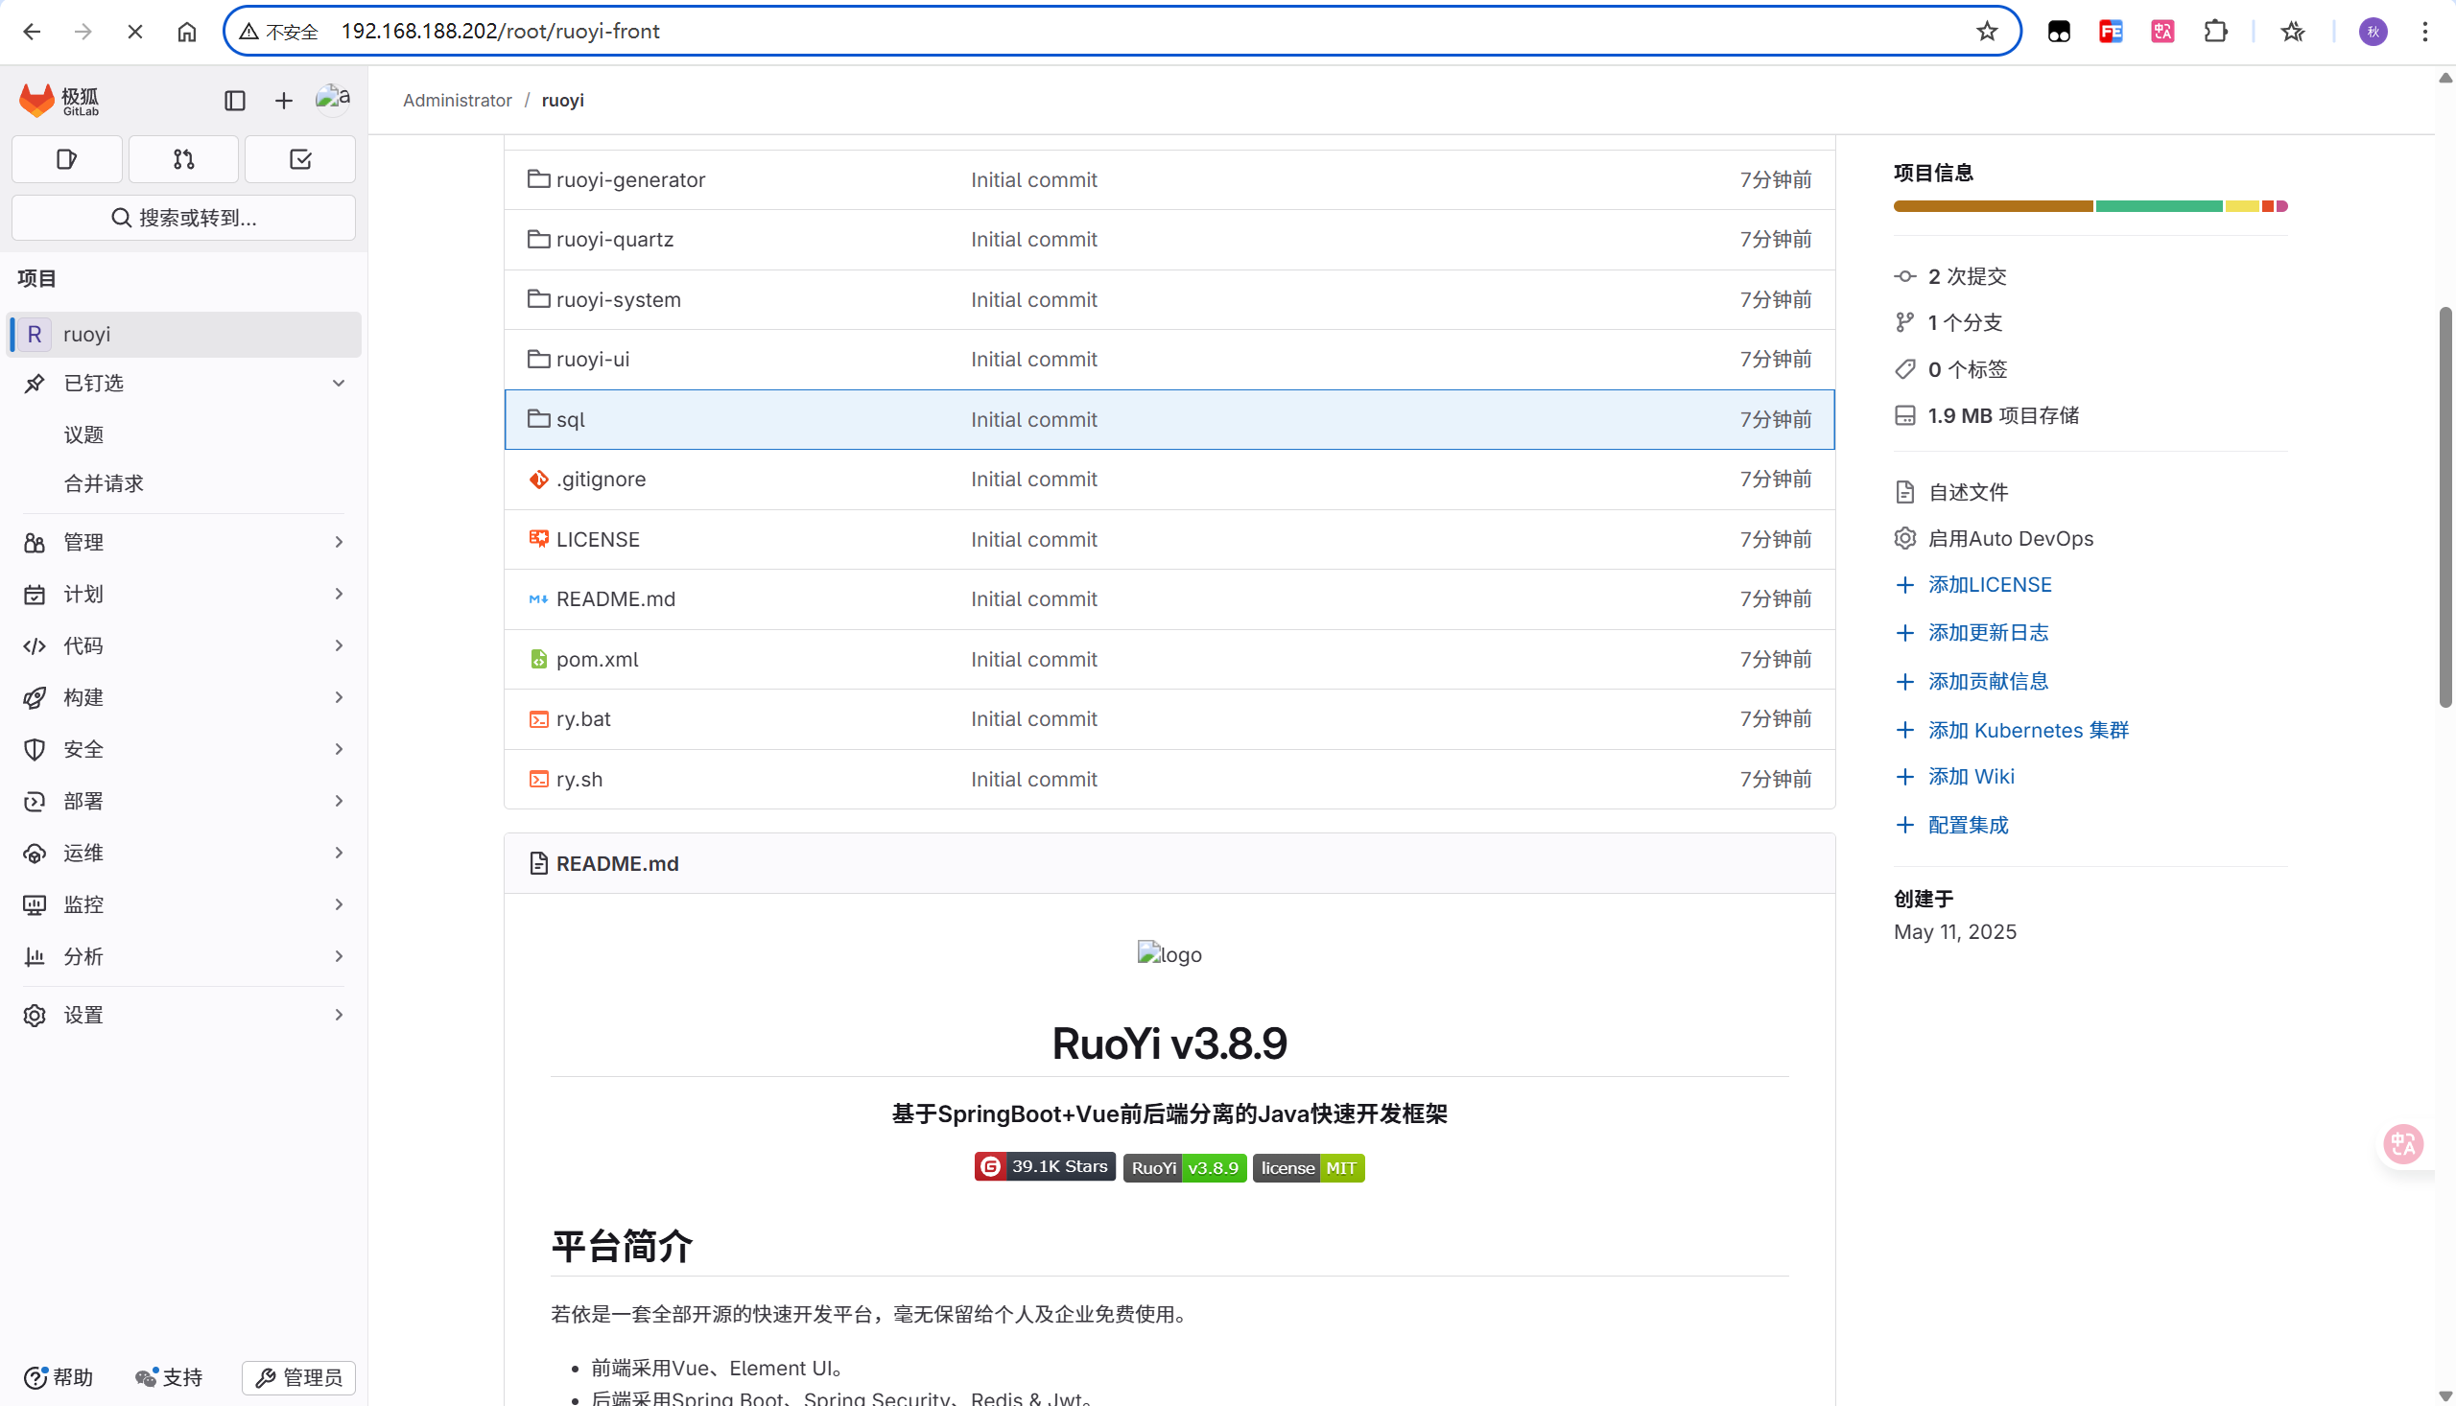Screen dimensions: 2456x1406
Task: Stop page loading with X button
Action: (x=135, y=31)
